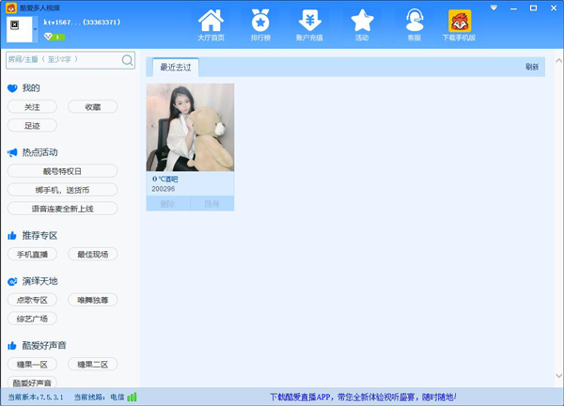Click the 当前版本 7.5.3.1 text
564x406 pixels.
(36, 398)
